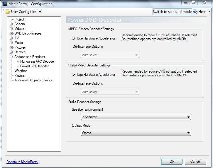Click the User Config files folder icon
The image size is (213, 168).
[x=8, y=12]
